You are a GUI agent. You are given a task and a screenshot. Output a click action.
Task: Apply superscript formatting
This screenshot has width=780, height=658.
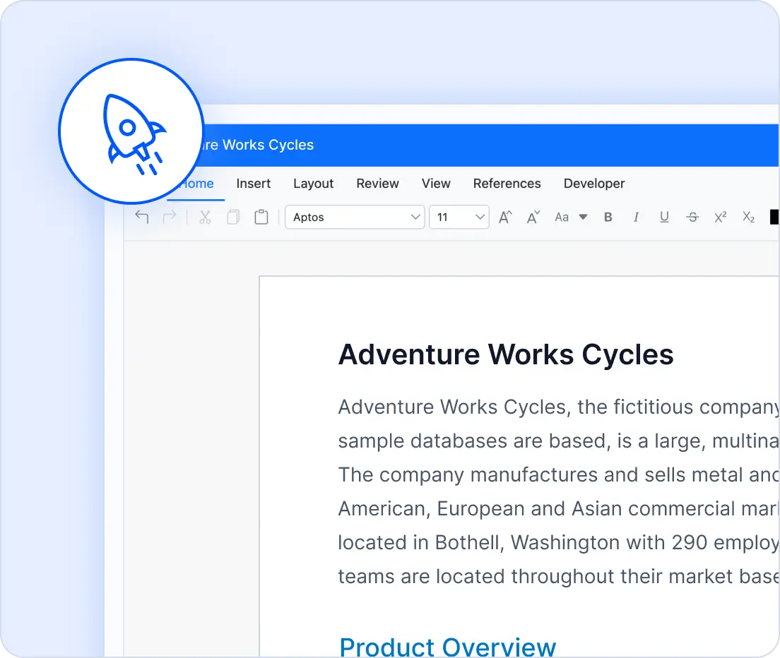[x=720, y=217]
